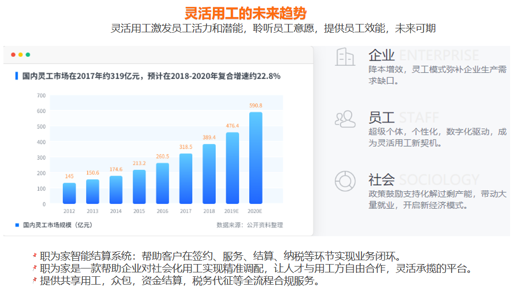Click the 150.6 value label
The width and height of the screenshot is (515, 290).
pyautogui.click(x=93, y=173)
